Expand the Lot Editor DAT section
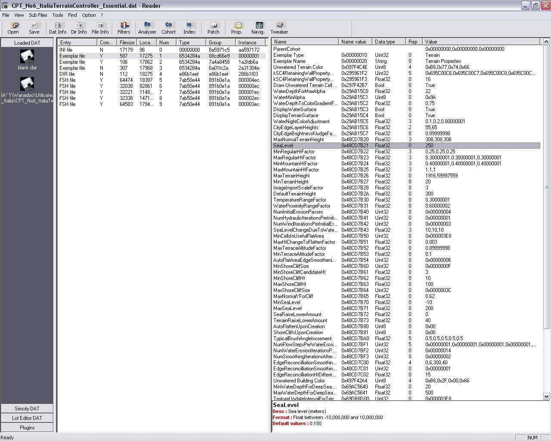The image size is (551, 441). point(27,418)
